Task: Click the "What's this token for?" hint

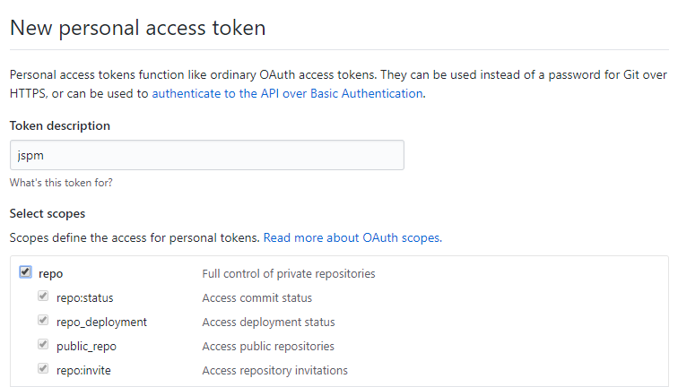Action: click(61, 183)
